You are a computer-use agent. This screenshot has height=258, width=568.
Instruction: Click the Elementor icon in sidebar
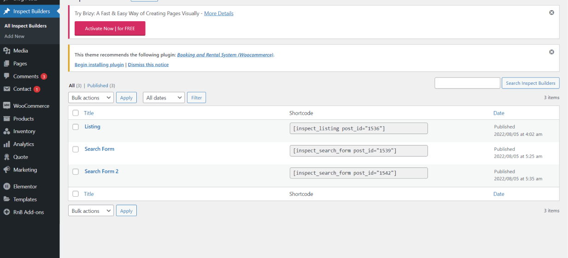click(6, 187)
